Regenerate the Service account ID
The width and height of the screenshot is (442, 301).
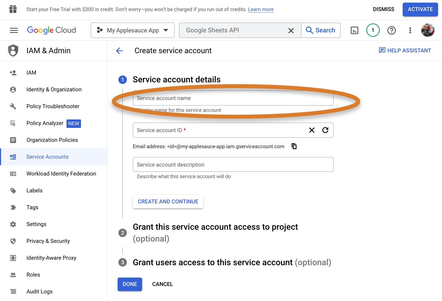[325, 130]
